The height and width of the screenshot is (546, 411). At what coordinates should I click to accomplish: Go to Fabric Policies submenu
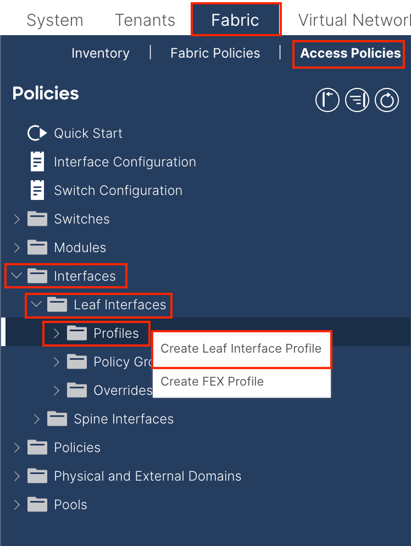[x=215, y=53]
